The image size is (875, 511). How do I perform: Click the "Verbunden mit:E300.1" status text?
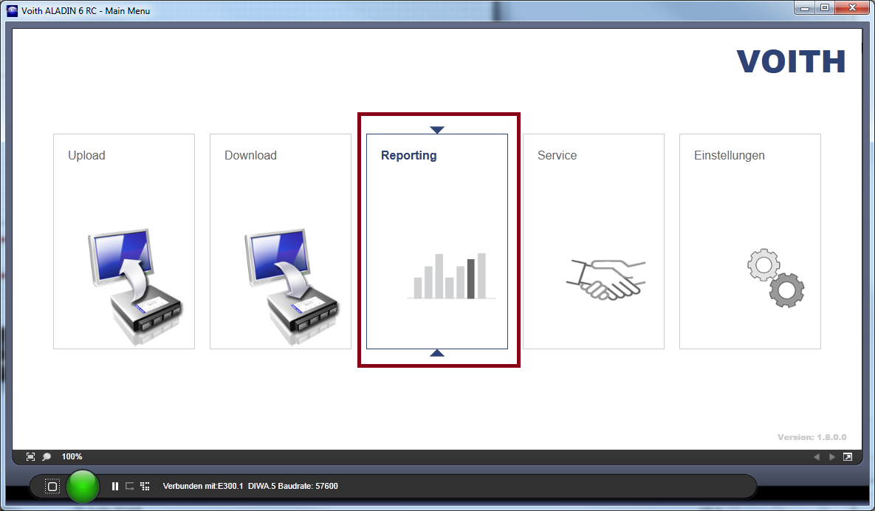[x=203, y=486]
